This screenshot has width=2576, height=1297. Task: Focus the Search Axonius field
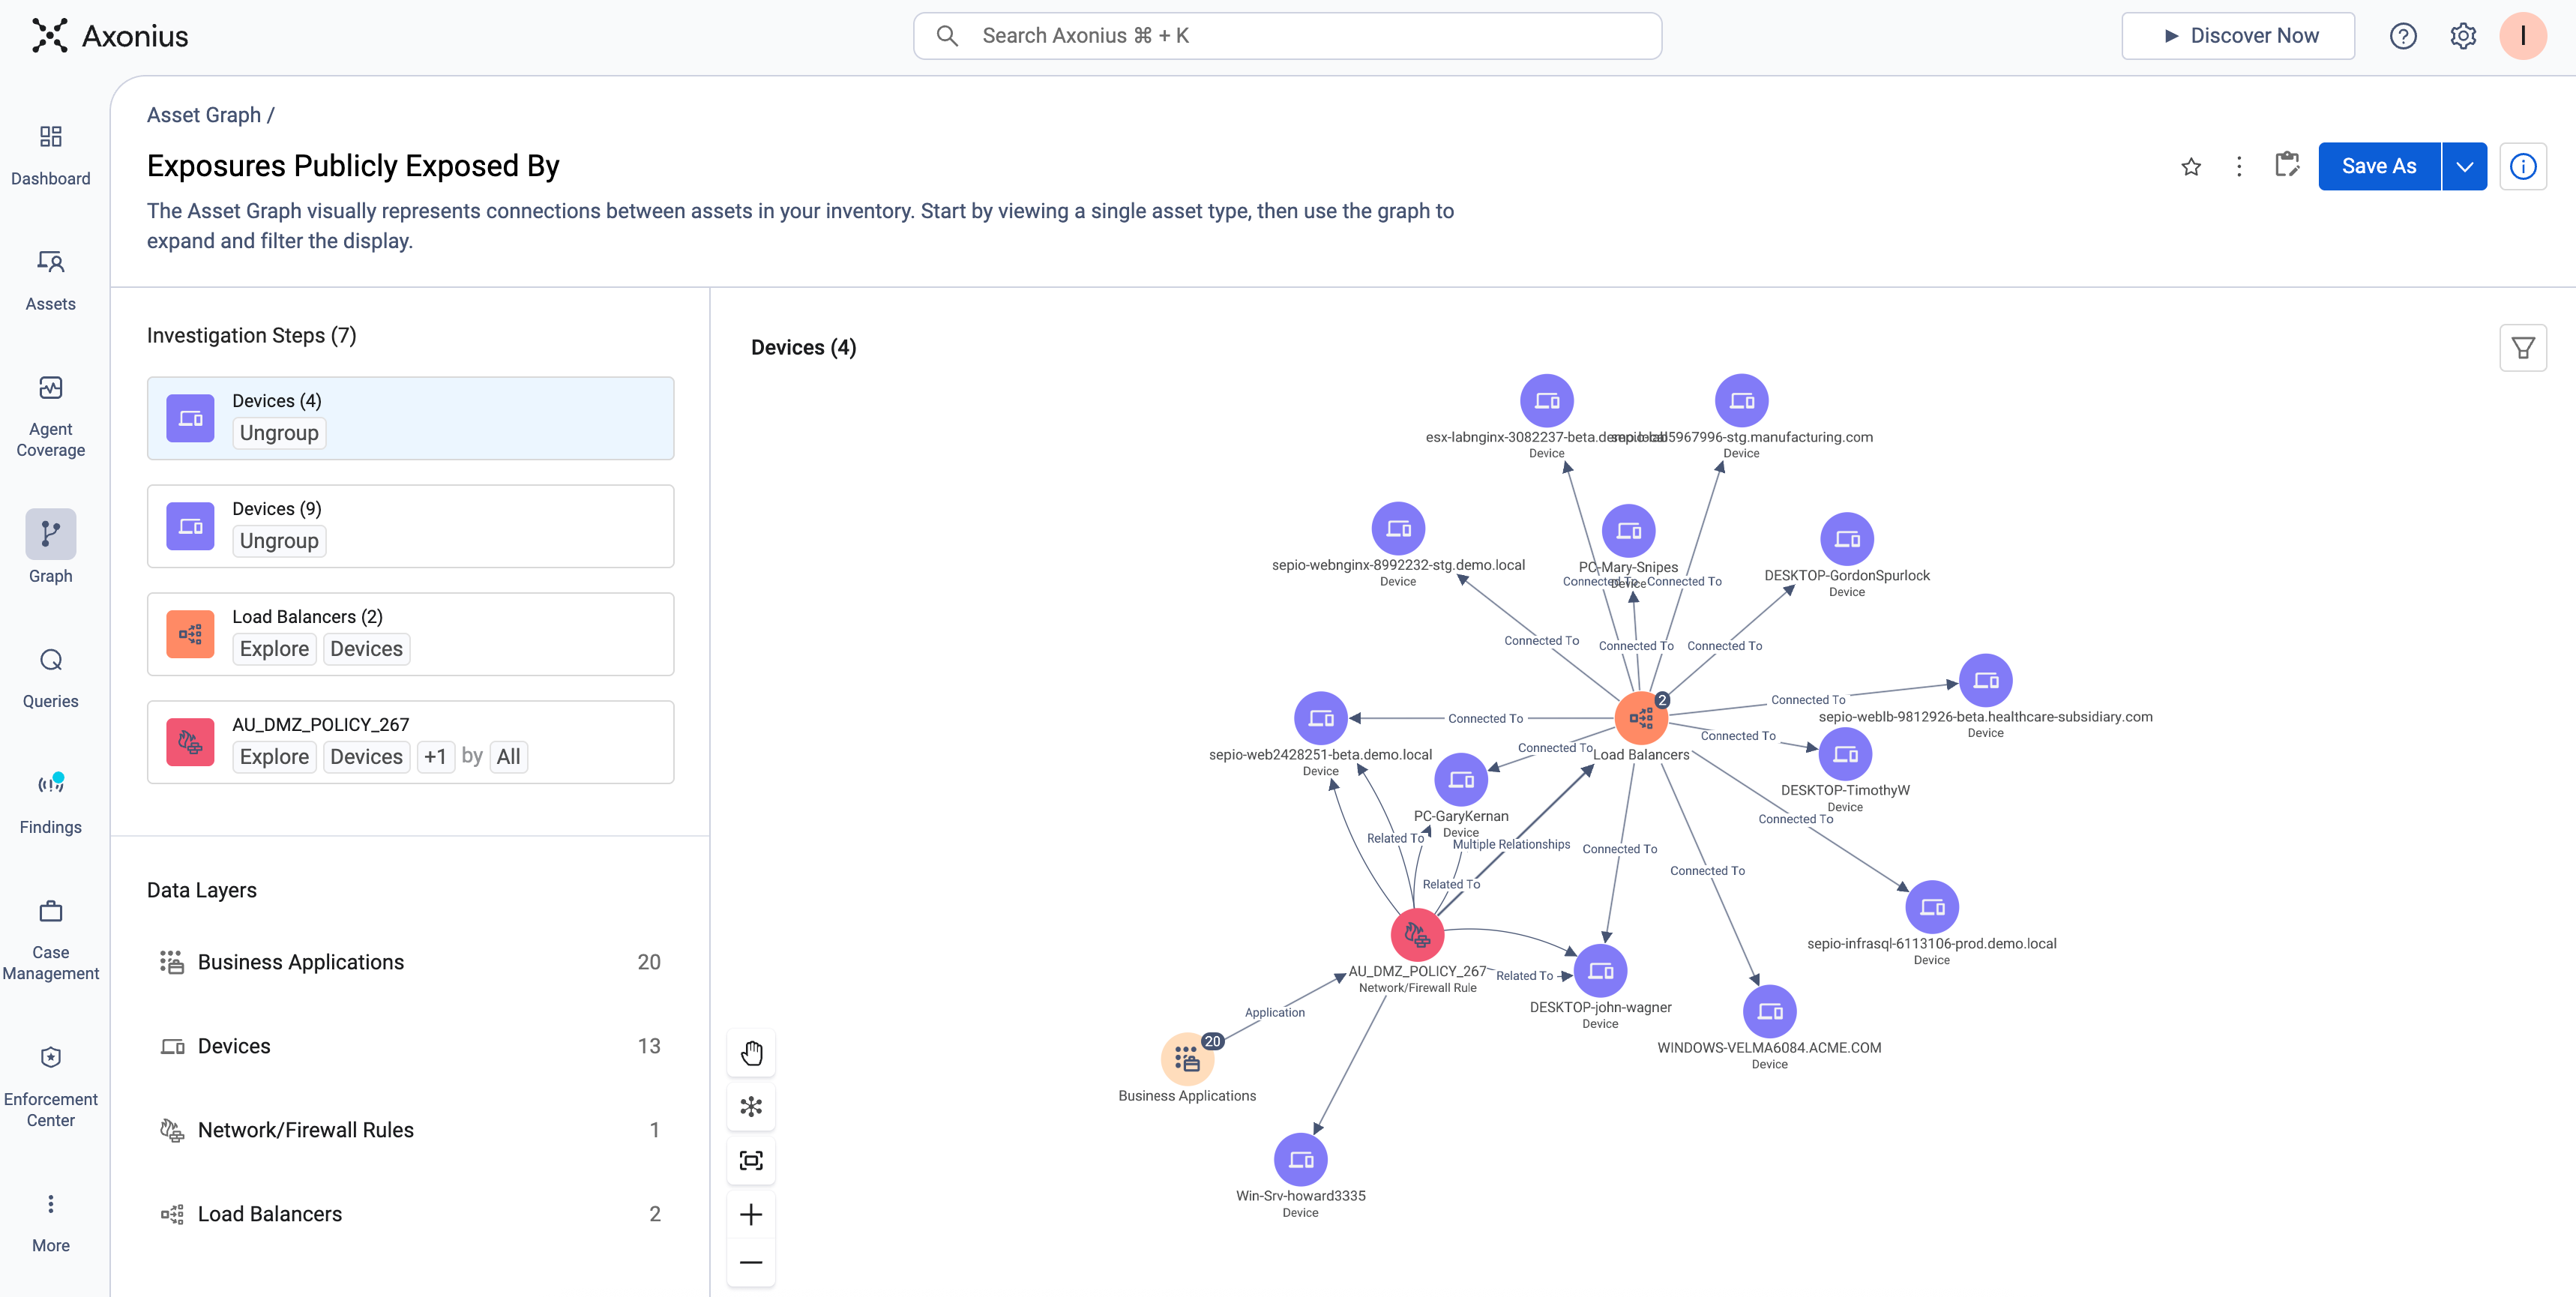click(x=1287, y=36)
